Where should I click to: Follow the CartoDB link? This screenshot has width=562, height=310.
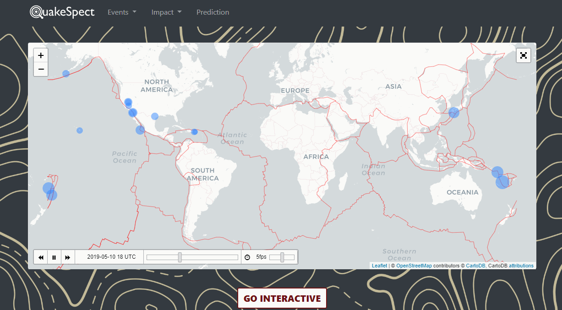click(x=475, y=266)
